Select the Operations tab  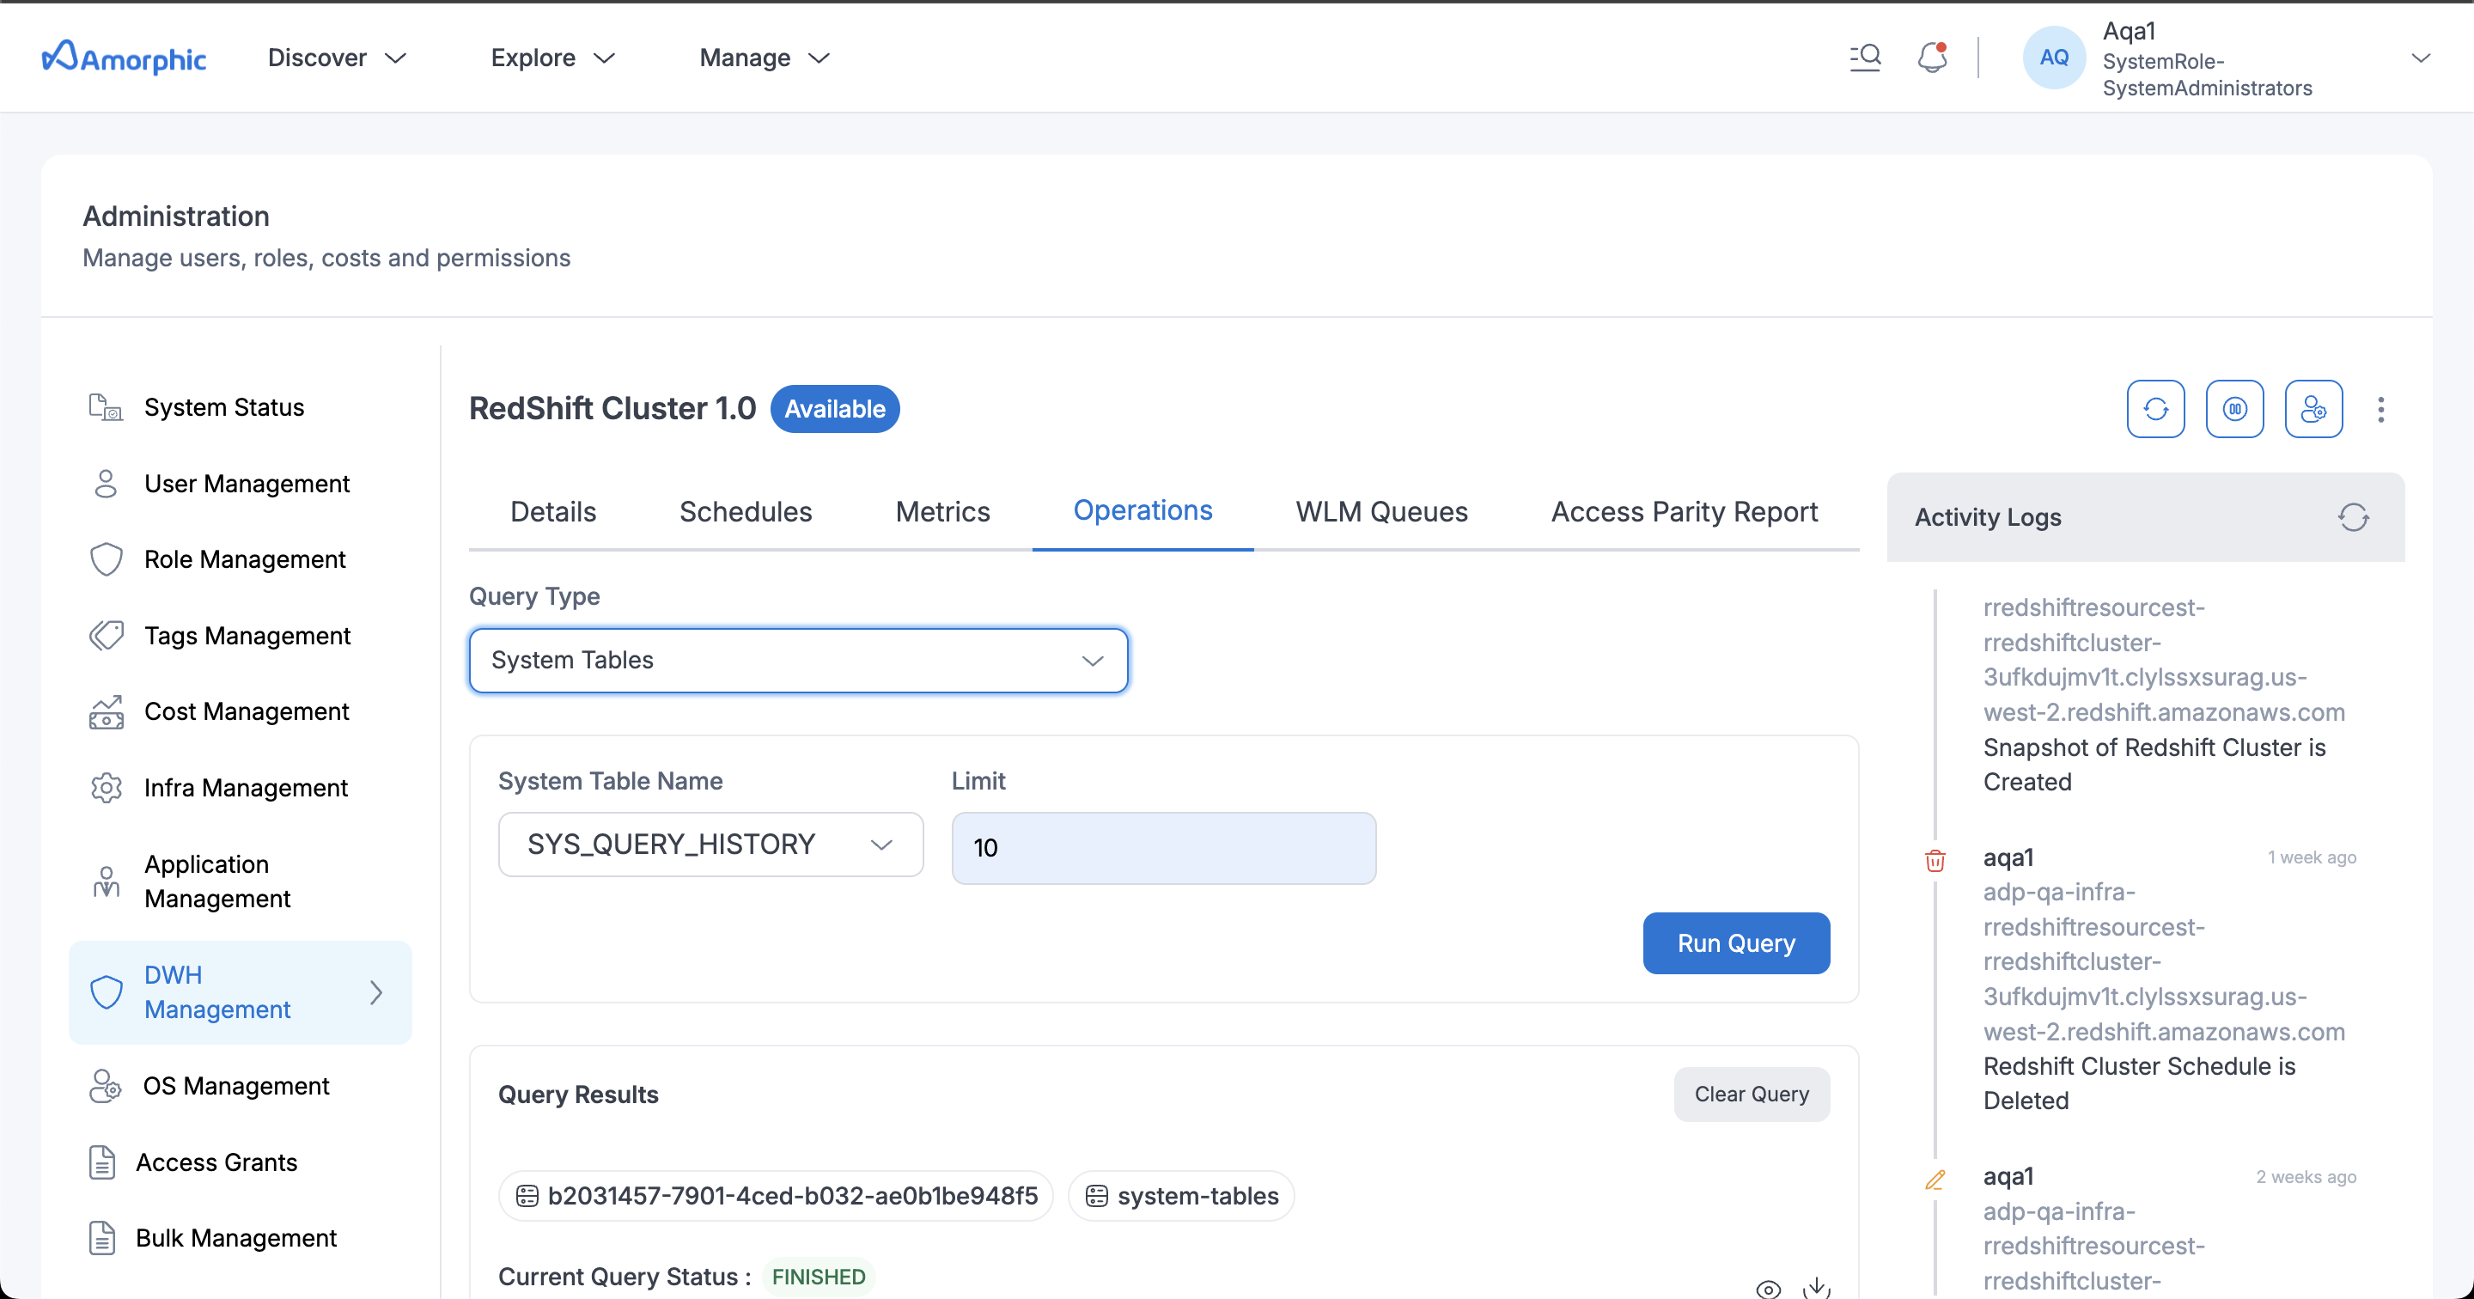[1143, 510]
